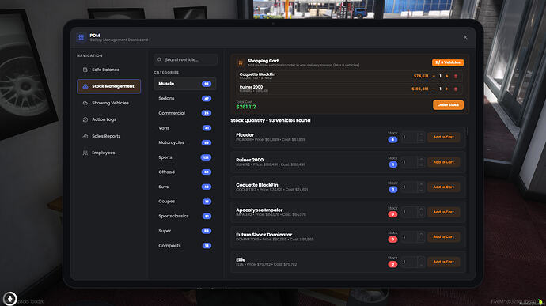
Task: Select the Super category
Action: 185,231
